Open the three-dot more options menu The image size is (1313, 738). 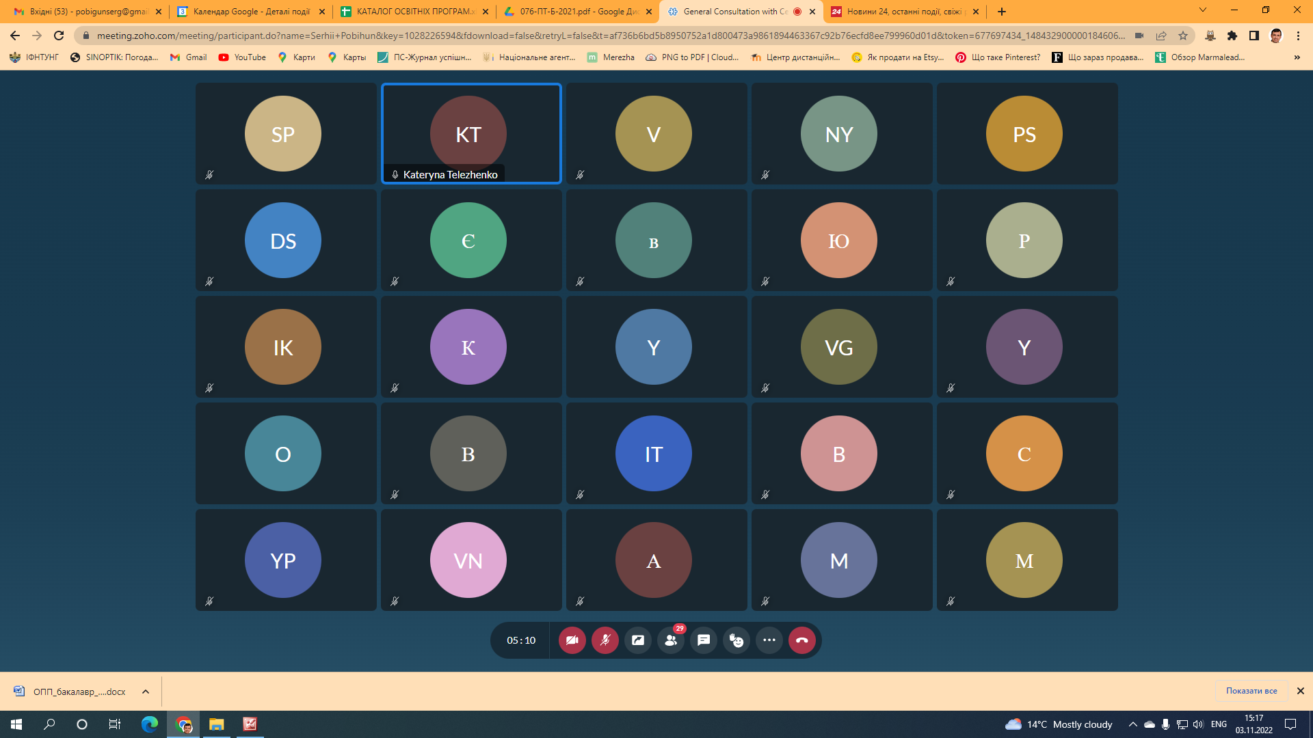coord(769,640)
